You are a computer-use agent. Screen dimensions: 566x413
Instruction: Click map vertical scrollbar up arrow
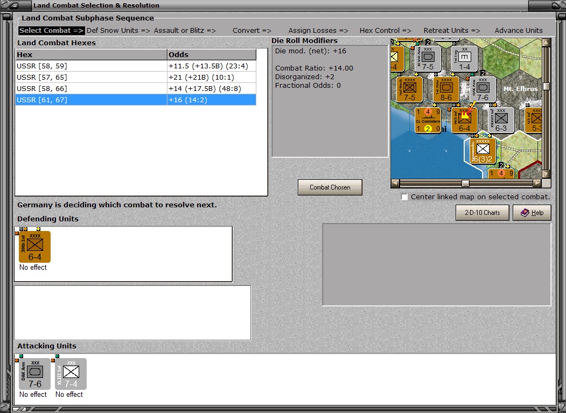547,43
